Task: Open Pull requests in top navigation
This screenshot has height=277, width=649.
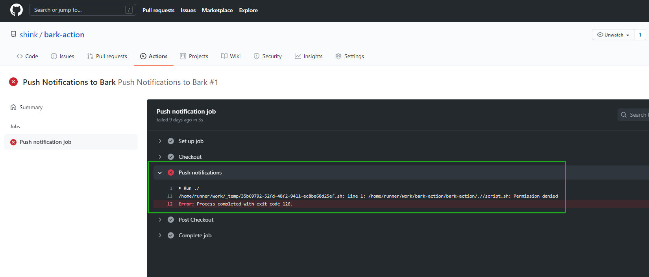Action: (x=158, y=10)
